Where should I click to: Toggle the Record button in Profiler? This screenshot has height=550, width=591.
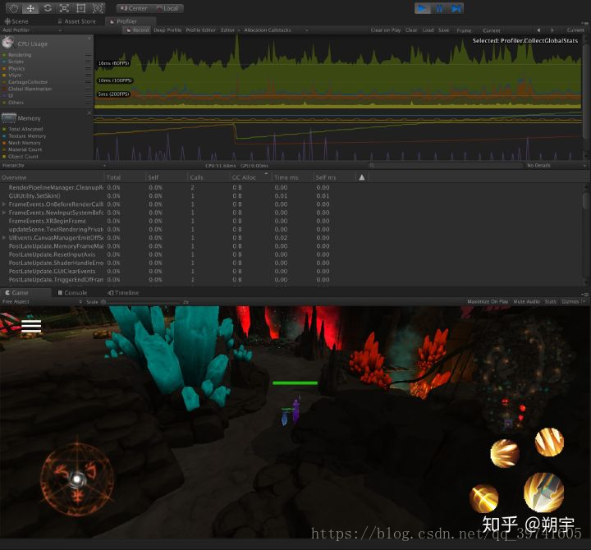click(x=137, y=30)
